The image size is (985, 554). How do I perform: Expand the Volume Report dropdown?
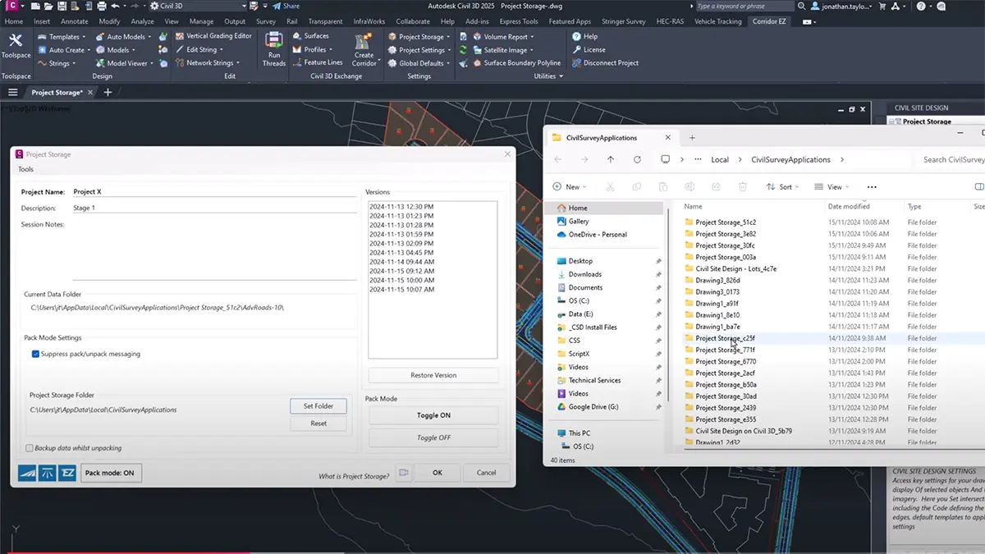[x=503, y=37]
